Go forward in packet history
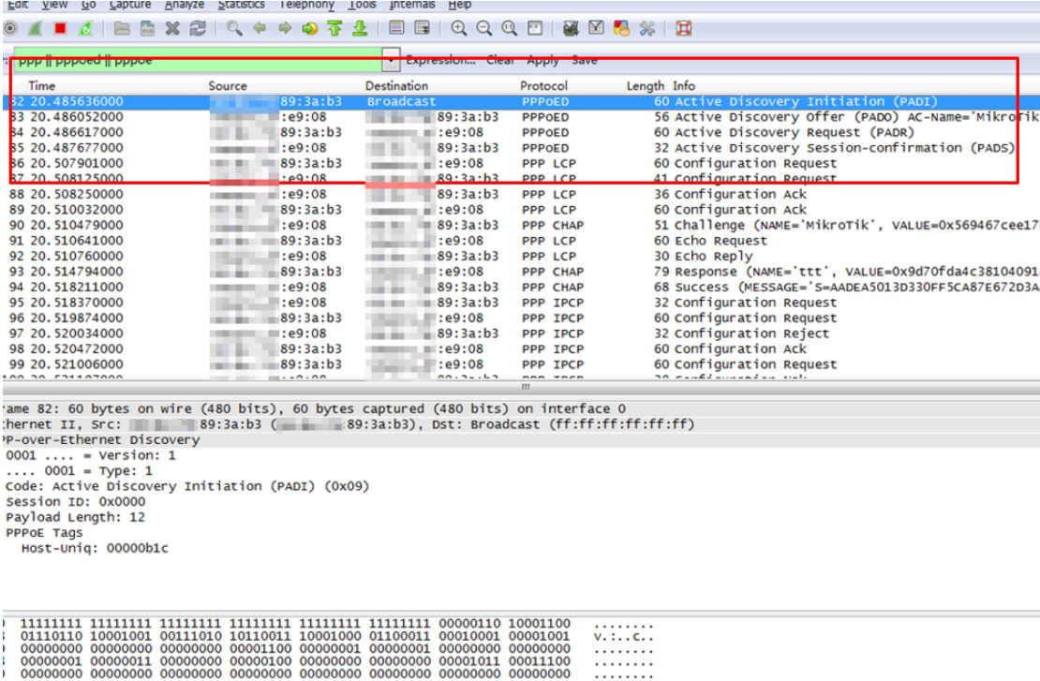This screenshot has height=681, width=1040. (x=285, y=28)
